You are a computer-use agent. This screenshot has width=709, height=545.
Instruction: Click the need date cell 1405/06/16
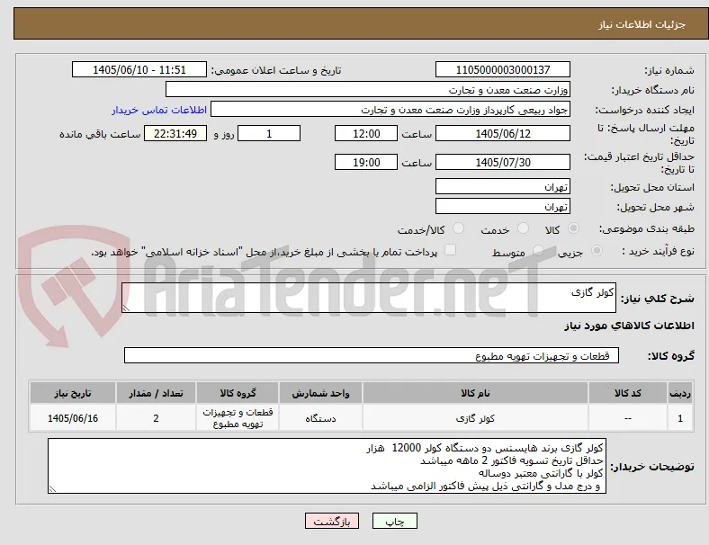[73, 418]
